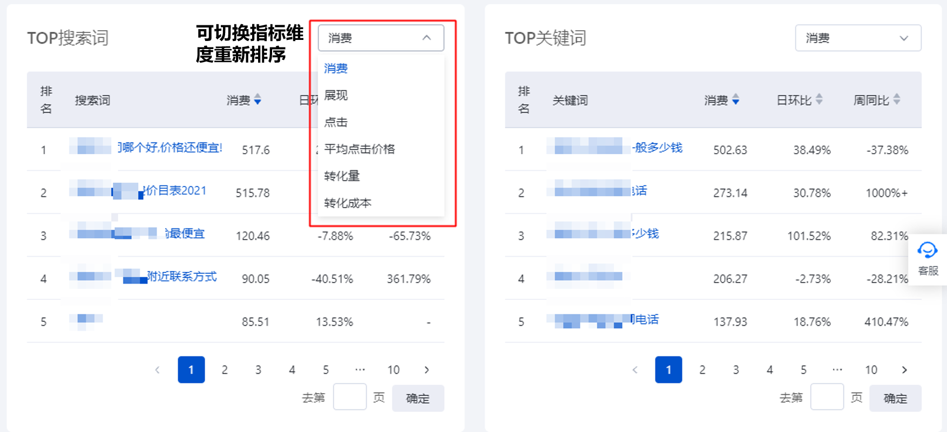Click the page jump input under TOP关键词
947x432 pixels.
pyautogui.click(x=827, y=397)
